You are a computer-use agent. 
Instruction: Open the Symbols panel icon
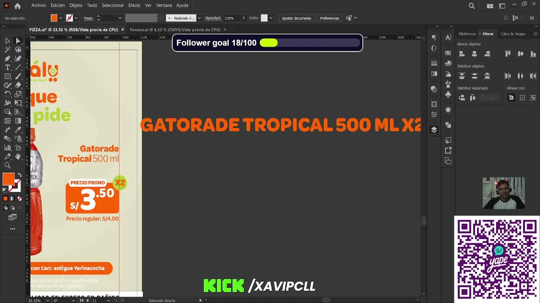click(x=448, y=94)
